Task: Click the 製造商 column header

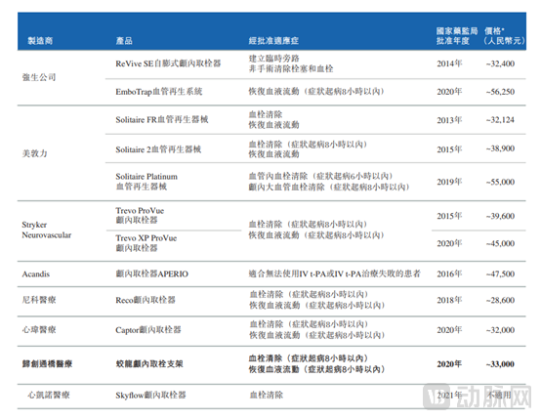Action: coord(40,41)
